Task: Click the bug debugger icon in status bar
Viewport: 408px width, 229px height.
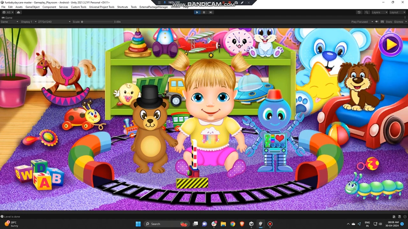Action: (x=394, y=217)
